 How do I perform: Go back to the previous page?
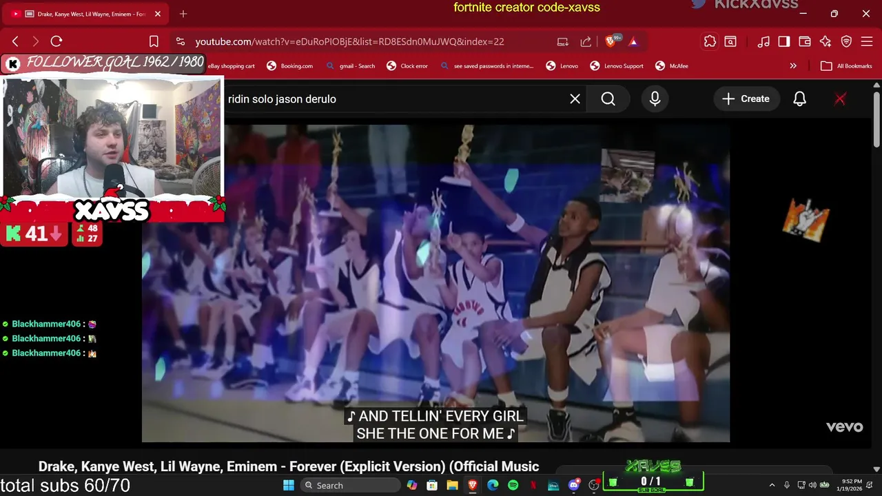15,41
